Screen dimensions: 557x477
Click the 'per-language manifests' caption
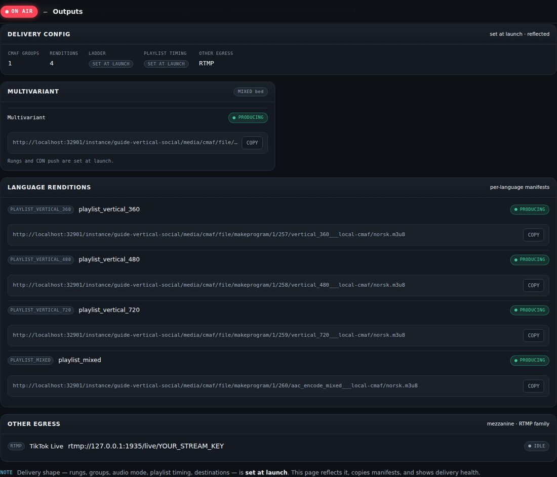coord(520,187)
